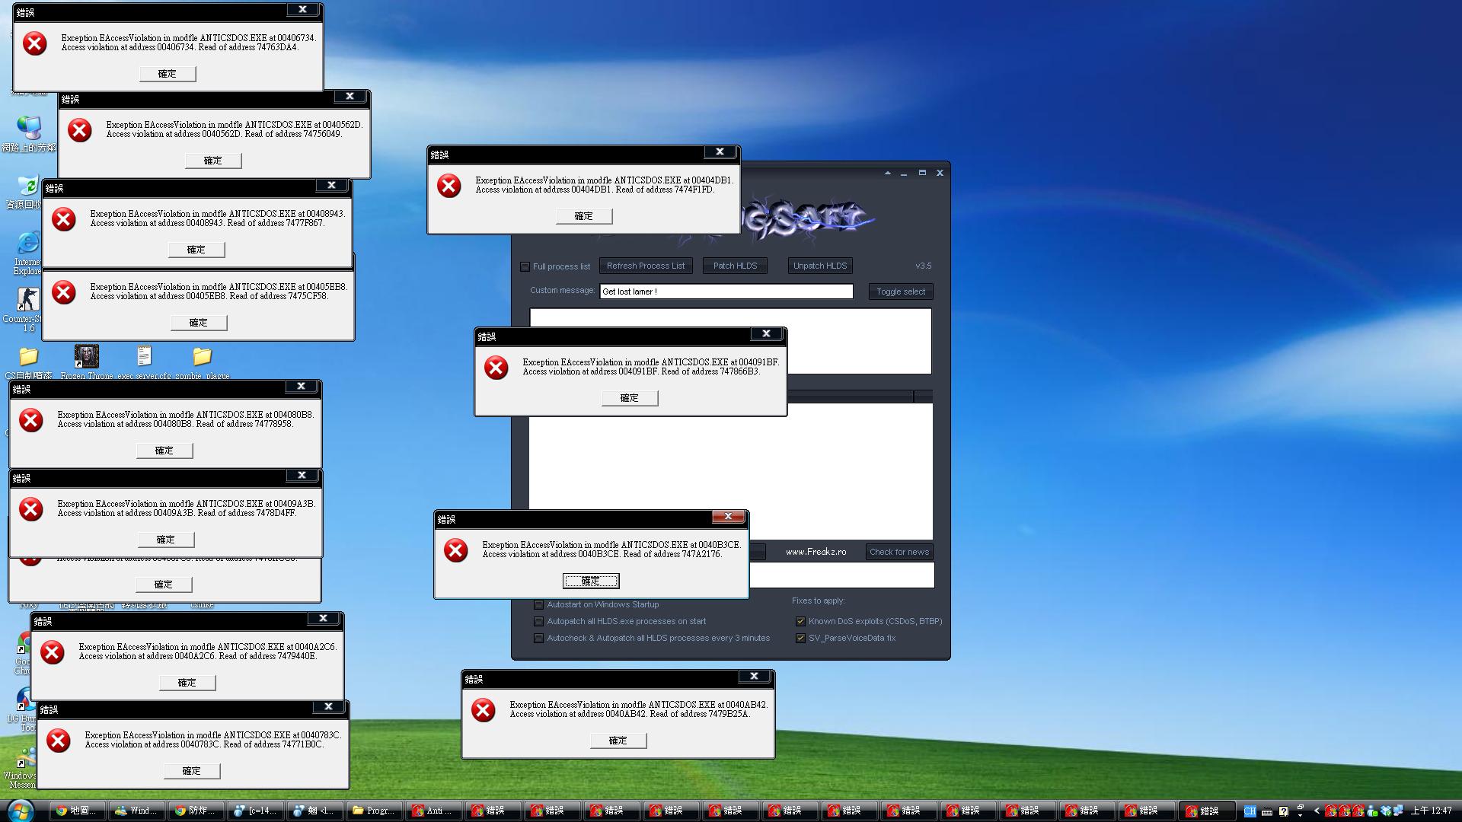Enable Autocheck & Autopatch every 3 minutes
1462x822 pixels.
(x=539, y=638)
